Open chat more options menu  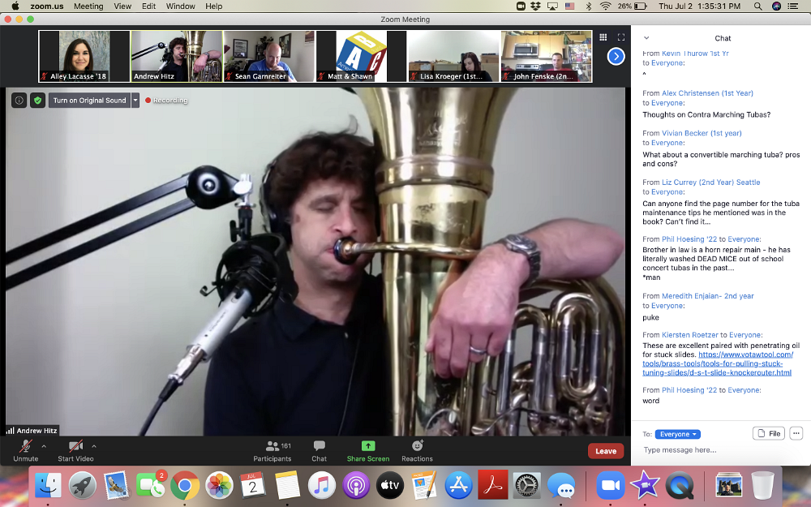[796, 433]
